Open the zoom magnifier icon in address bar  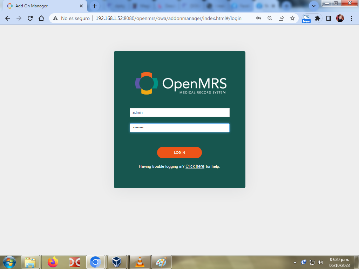(270, 18)
